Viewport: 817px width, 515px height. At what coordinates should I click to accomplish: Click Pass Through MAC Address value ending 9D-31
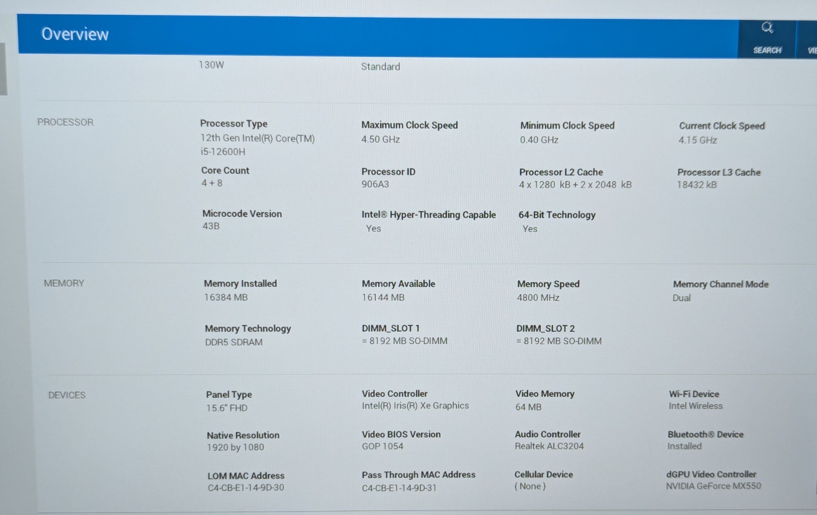[x=399, y=488]
